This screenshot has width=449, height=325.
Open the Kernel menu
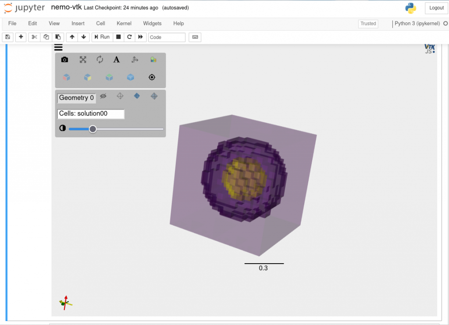coord(124,24)
